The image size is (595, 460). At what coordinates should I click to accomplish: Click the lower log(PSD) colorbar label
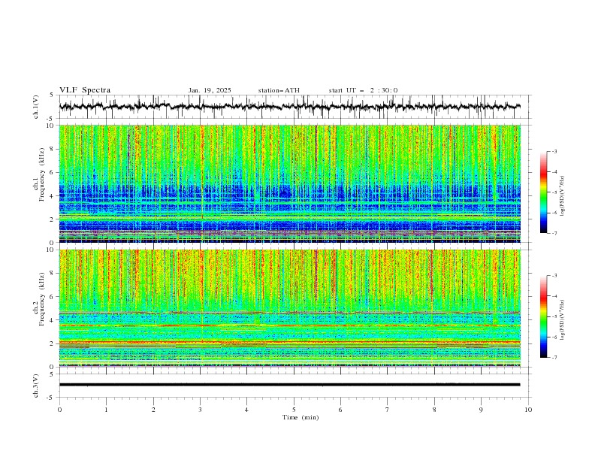563,320
